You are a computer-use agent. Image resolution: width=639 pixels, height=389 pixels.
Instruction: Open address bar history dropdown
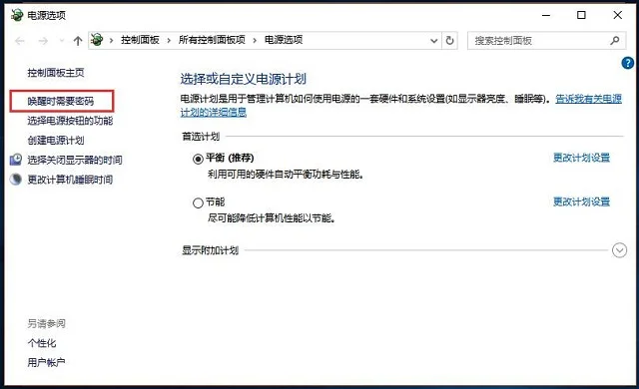coord(434,40)
